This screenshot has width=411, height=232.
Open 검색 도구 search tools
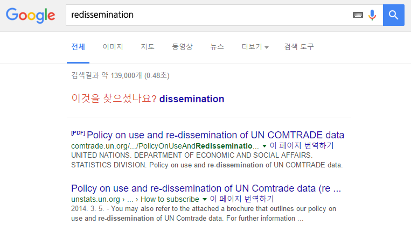pyautogui.click(x=299, y=47)
